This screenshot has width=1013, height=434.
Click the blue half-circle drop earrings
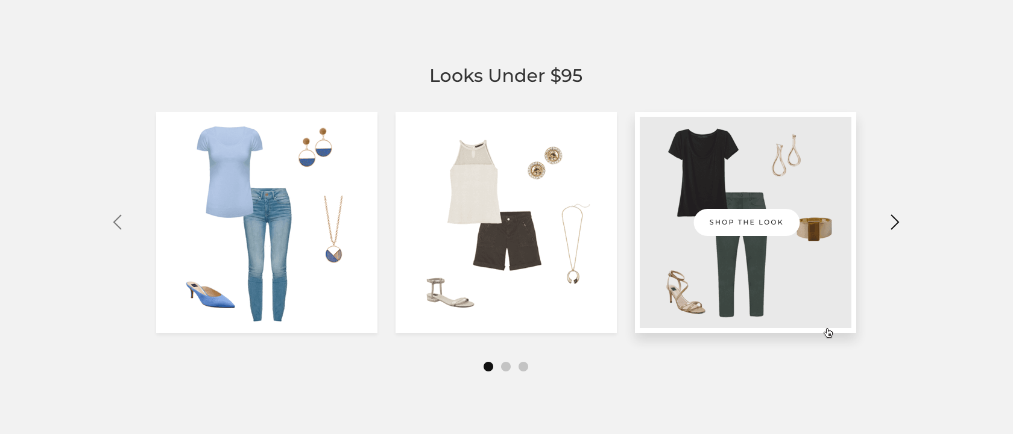pyautogui.click(x=316, y=147)
